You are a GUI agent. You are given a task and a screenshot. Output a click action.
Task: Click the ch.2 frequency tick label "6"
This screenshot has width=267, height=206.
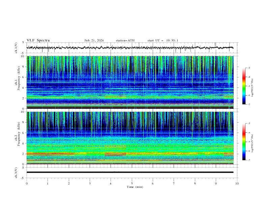tap(24, 133)
